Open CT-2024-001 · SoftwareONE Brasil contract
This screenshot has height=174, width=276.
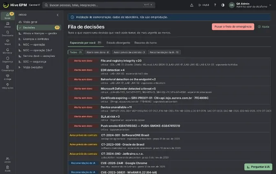pyautogui.click(x=169, y=137)
